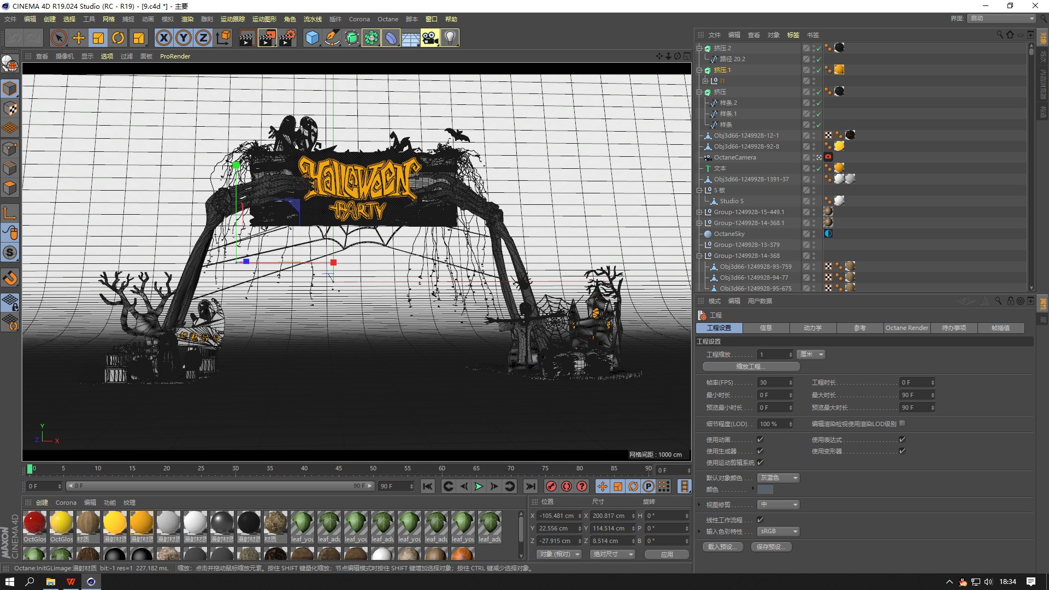
Task: Select the Live Selection tool
Action: pyautogui.click(x=59, y=38)
